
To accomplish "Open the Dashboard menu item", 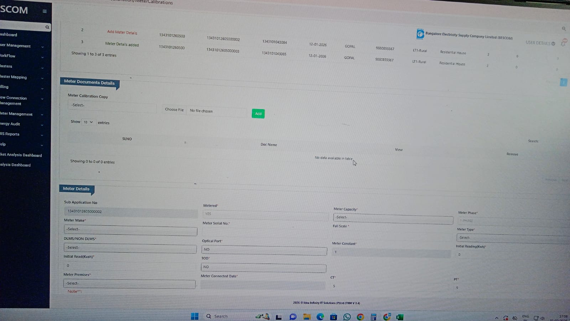I will click(9, 35).
